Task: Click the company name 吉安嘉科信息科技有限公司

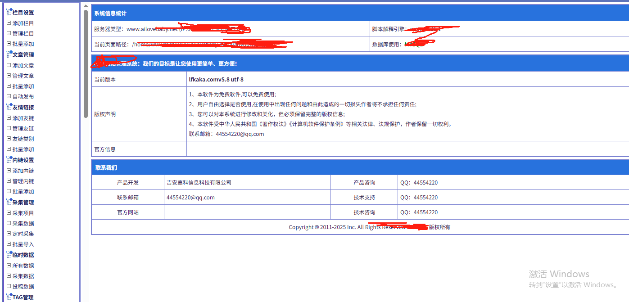Action: [x=199, y=183]
